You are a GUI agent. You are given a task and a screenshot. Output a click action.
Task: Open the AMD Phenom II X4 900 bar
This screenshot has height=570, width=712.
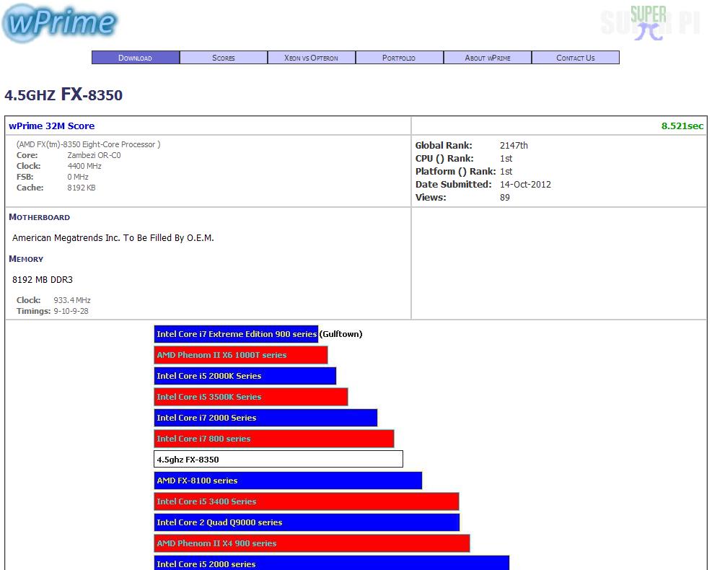(312, 543)
